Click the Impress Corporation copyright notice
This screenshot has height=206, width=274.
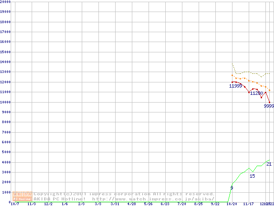[x=124, y=194]
